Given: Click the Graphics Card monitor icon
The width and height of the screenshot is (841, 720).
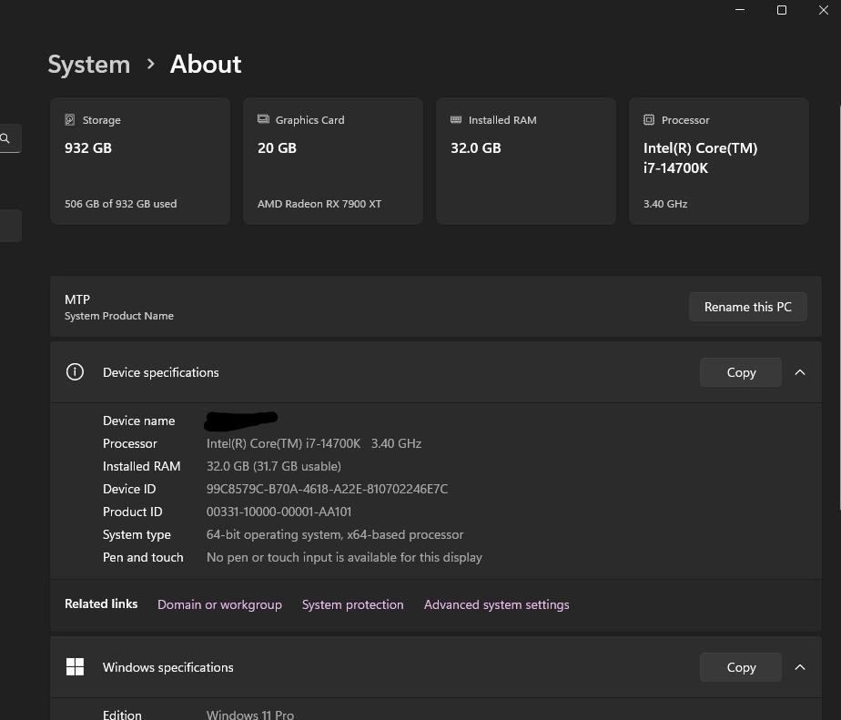Looking at the screenshot, I should tap(263, 120).
